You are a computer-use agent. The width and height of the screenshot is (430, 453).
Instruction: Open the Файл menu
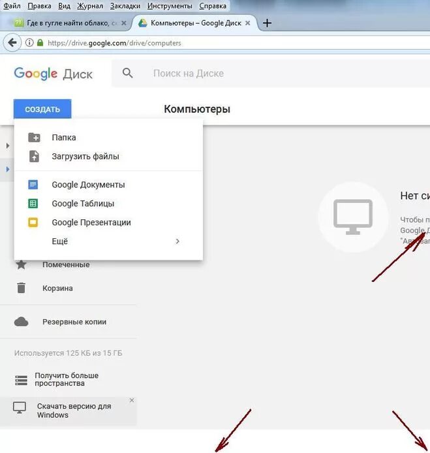point(12,6)
